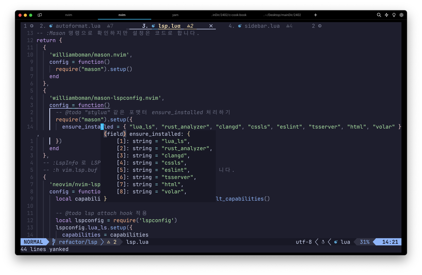Click the NORMAL mode indicator

[x=33, y=242]
